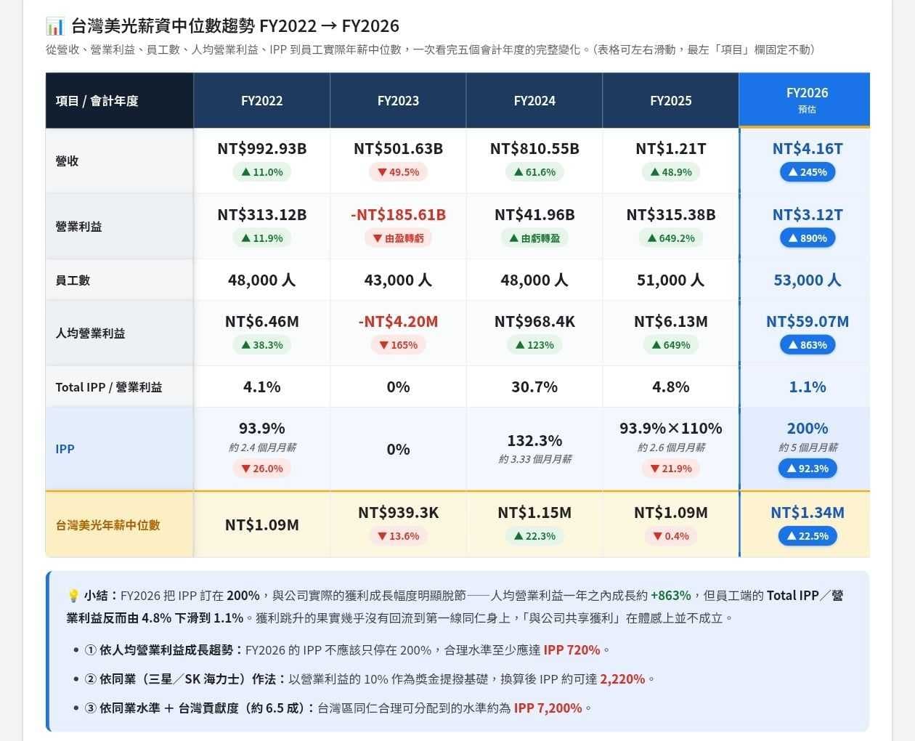Image resolution: width=915 pixels, height=741 pixels.
Task: Click the NT$1.34M median salary value
Action: [x=808, y=513]
